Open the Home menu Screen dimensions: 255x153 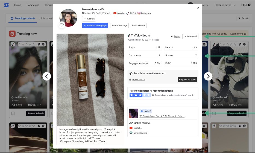click(17, 5)
